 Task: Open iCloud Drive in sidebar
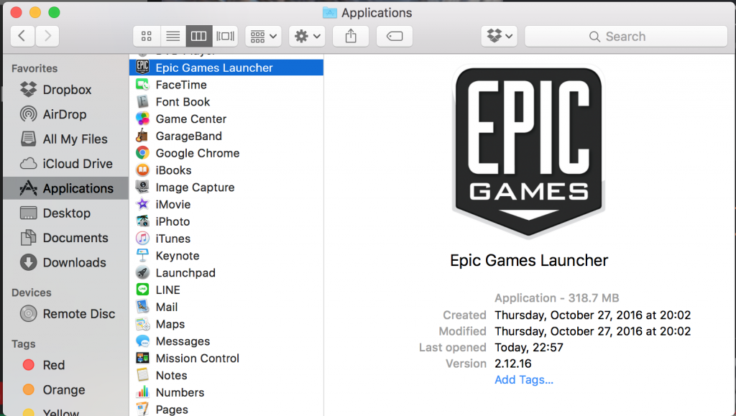tap(66, 164)
